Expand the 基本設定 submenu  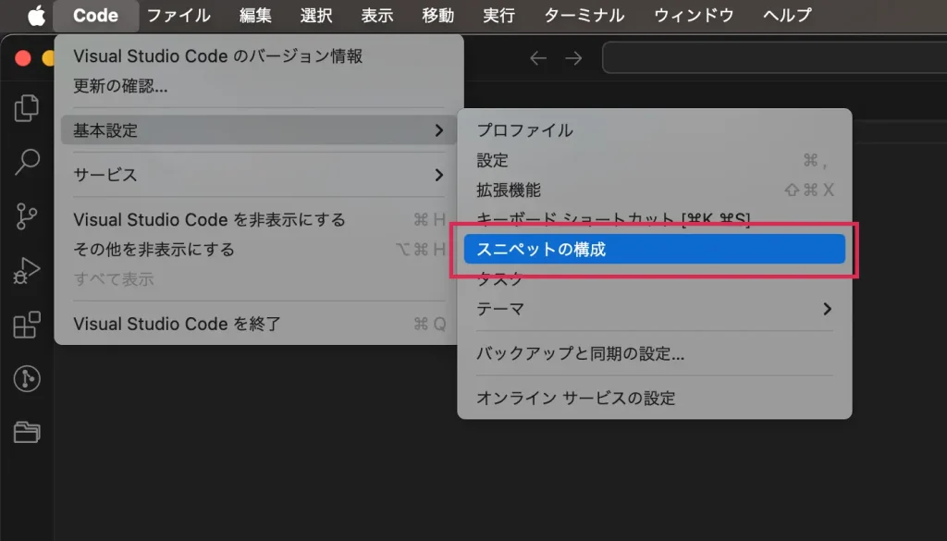tap(259, 129)
